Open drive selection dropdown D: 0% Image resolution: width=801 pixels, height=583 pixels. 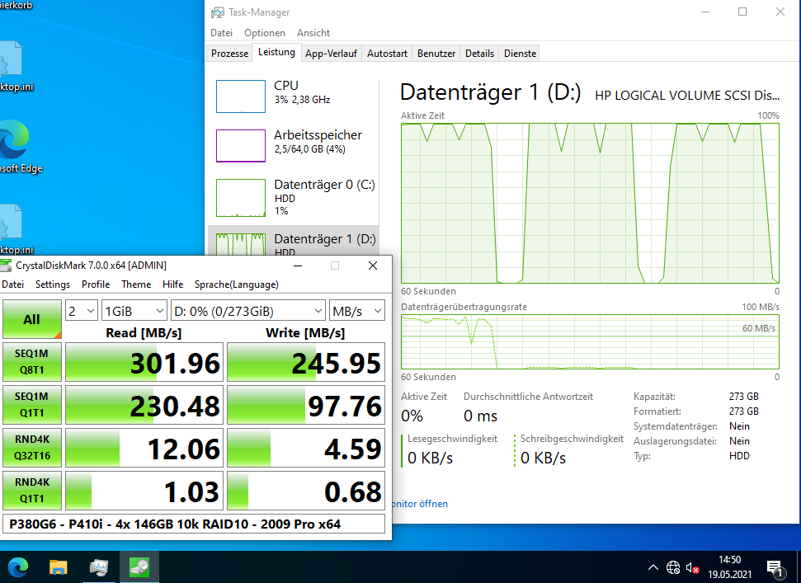pos(248,311)
